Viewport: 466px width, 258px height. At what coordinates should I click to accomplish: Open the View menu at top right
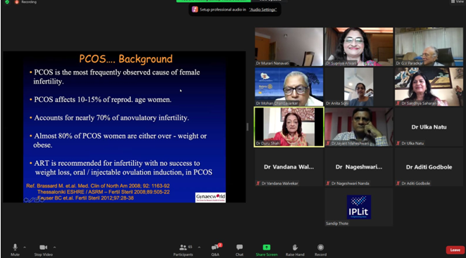tap(457, 1)
